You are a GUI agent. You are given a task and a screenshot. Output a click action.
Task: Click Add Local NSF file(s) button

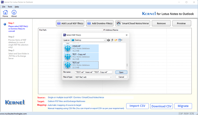click(70, 23)
